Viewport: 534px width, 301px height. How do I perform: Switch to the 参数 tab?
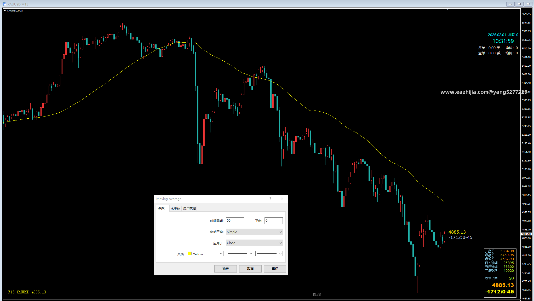(x=162, y=208)
